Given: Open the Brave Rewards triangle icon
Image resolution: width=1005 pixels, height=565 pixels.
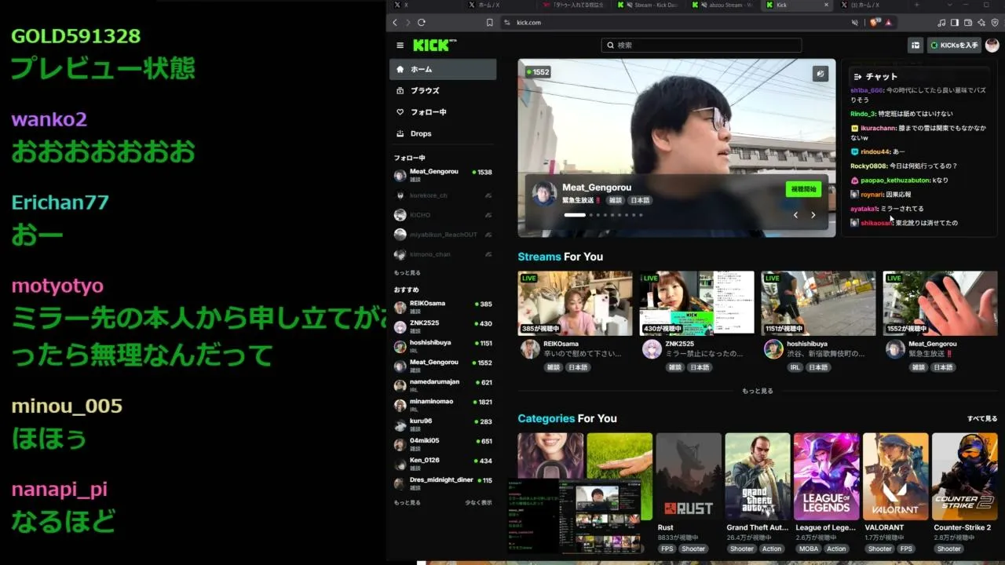Looking at the screenshot, I should tap(889, 23).
